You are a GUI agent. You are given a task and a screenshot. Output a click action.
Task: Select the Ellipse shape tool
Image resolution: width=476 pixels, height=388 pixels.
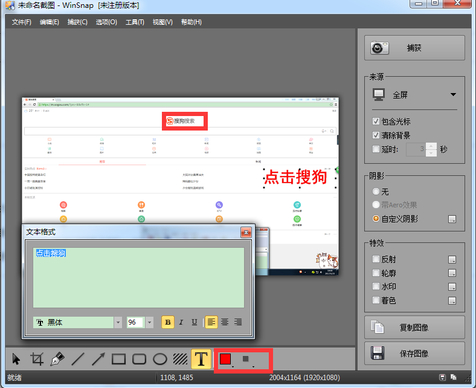[x=159, y=359]
